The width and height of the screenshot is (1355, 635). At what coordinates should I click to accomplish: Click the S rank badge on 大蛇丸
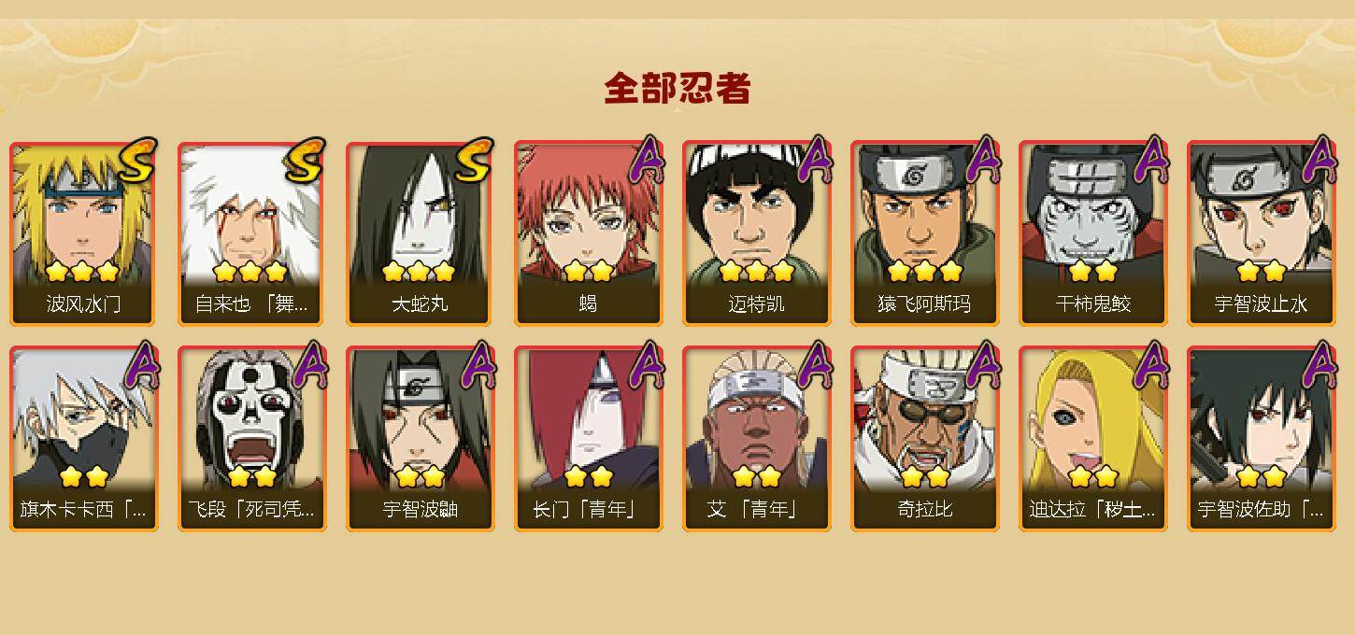pyautogui.click(x=475, y=160)
